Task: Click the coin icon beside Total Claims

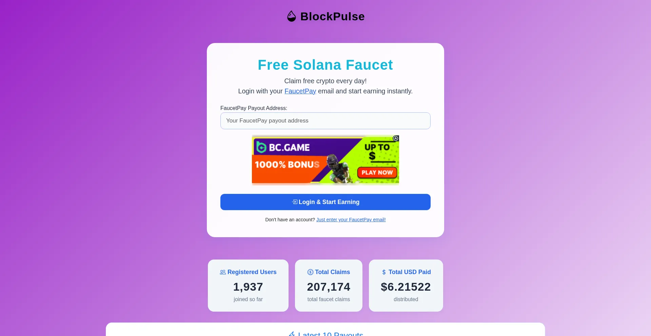Action: (x=310, y=272)
